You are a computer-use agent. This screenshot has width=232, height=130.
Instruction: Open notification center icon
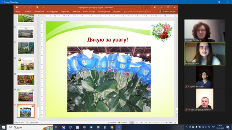pyautogui.click(x=228, y=127)
